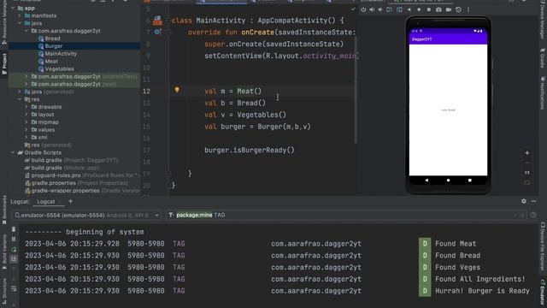Toggle code folding for onCreate function
Screen dimensions: 547x308
(169, 33)
